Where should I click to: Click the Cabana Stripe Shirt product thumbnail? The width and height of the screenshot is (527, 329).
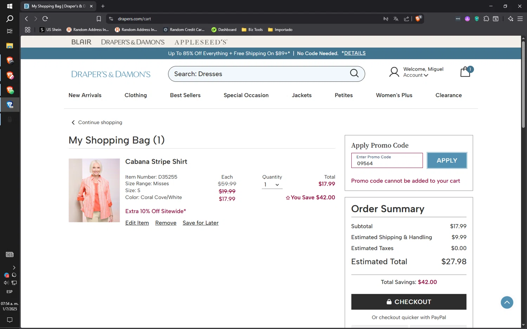click(94, 190)
